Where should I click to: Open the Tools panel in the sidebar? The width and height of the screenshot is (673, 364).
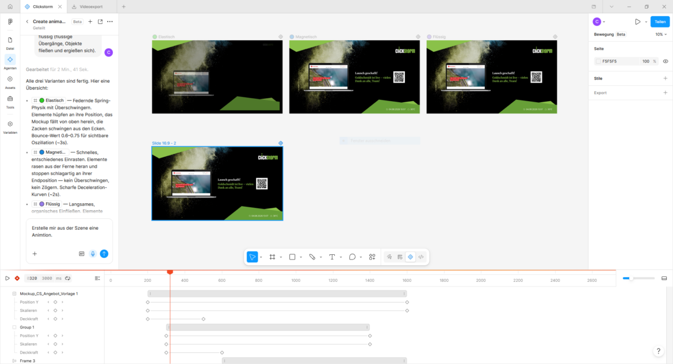click(x=10, y=102)
